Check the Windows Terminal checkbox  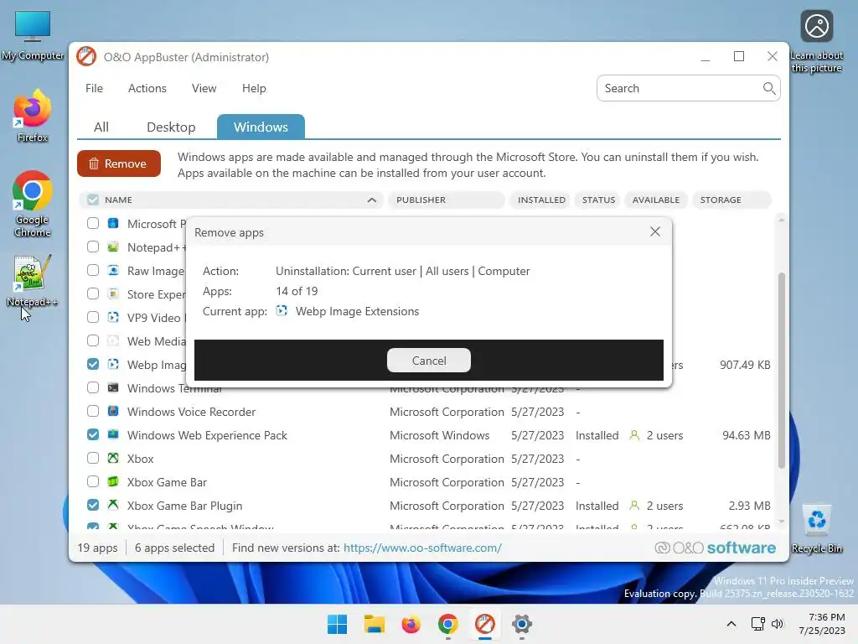coord(93,388)
